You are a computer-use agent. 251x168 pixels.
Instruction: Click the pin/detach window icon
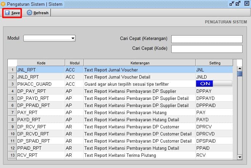pyautogui.click(x=232, y=3)
